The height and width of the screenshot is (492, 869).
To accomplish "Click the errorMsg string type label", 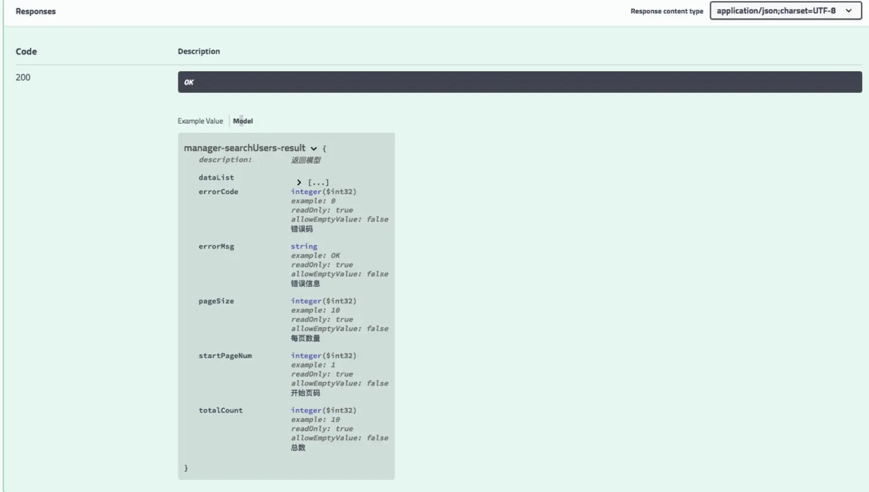I will coord(304,246).
